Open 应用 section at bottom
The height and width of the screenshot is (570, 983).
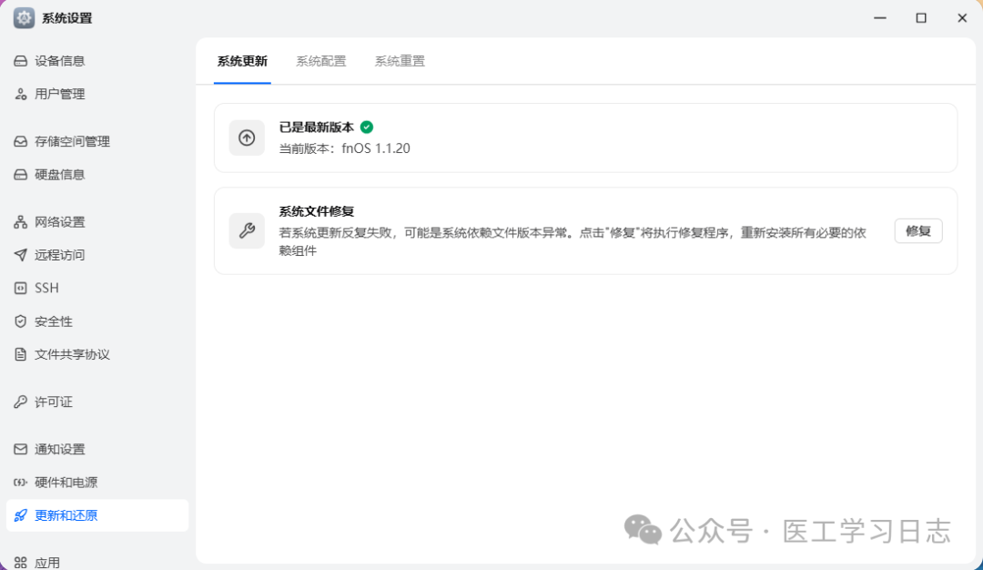[x=47, y=562]
